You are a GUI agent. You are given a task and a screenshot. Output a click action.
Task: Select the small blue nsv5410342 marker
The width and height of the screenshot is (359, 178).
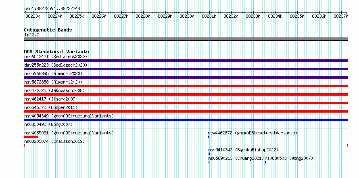coord(209,154)
